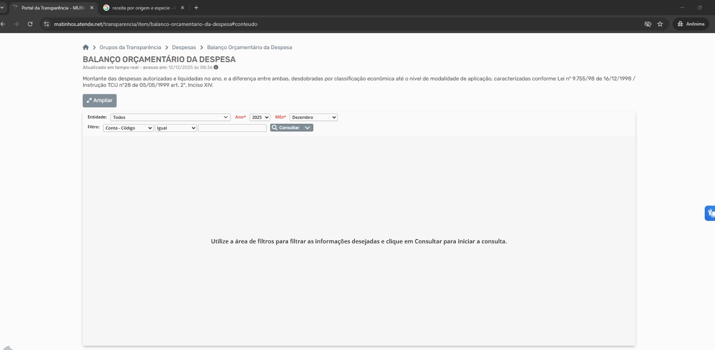The width and height of the screenshot is (715, 350).
Task: View site information icon in address bar
Action: tap(46, 24)
